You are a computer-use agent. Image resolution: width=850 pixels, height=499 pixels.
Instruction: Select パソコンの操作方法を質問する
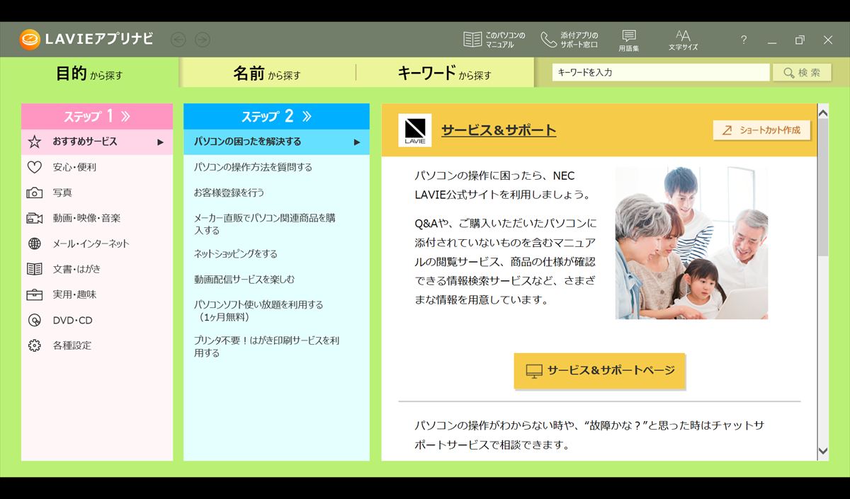pyautogui.click(x=253, y=167)
